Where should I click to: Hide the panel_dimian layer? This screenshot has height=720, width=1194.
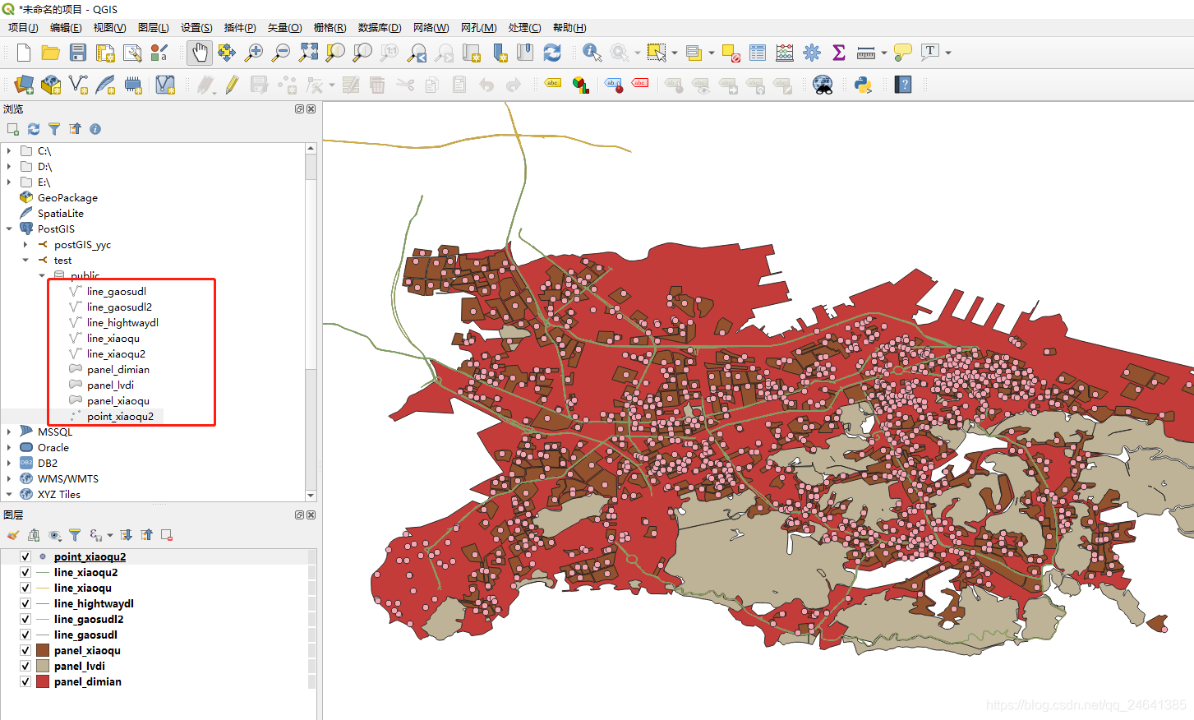click(24, 681)
